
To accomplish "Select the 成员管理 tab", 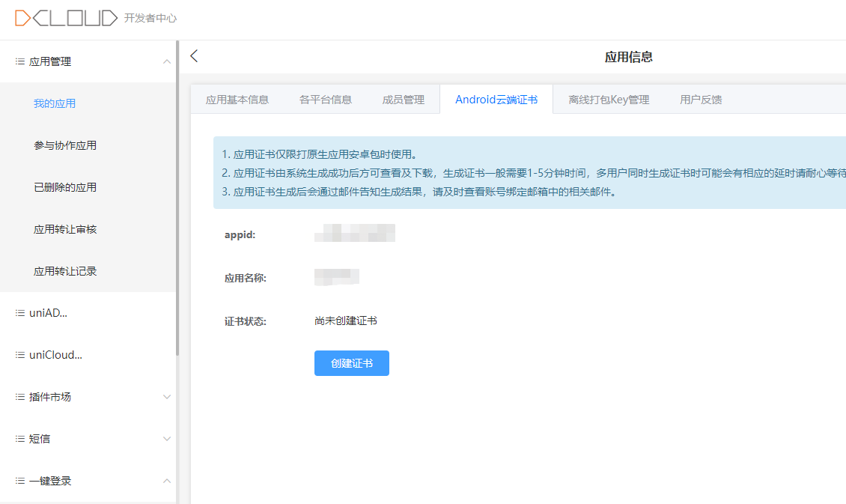I will coord(404,100).
